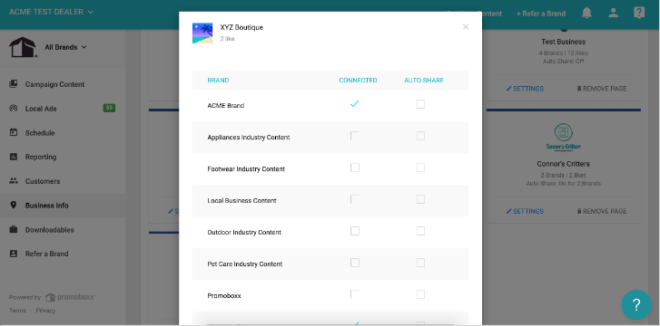Image resolution: width=660 pixels, height=326 pixels.
Task: Open the Reporting menu item
Action: click(41, 158)
